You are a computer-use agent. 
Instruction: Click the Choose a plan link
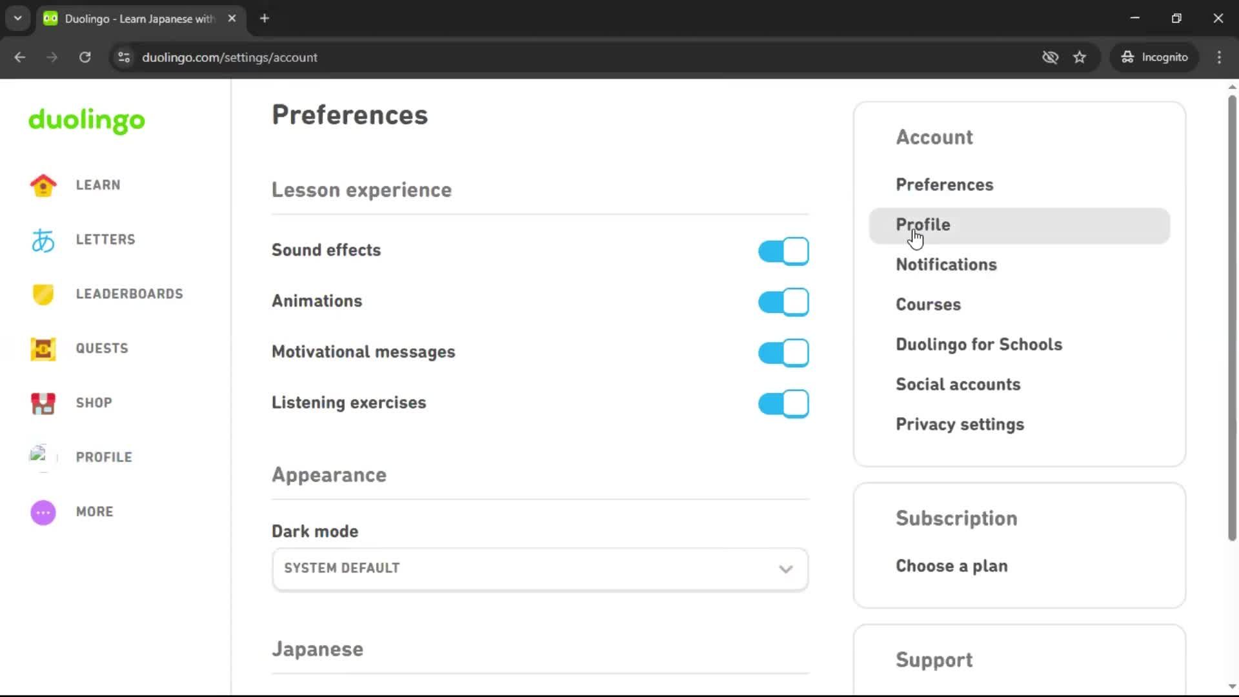(951, 566)
